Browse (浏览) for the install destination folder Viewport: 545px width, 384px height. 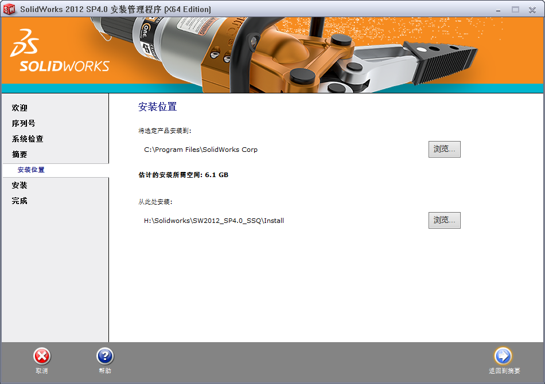(444, 149)
